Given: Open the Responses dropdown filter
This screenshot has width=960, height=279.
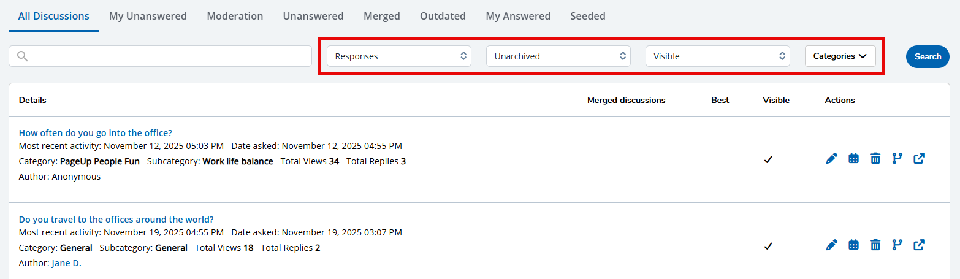Looking at the screenshot, I should (x=399, y=56).
